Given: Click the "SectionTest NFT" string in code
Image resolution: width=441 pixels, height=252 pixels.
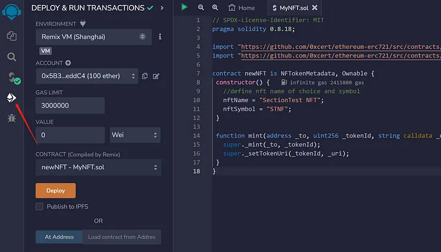Looking at the screenshot, I should click(x=289, y=100).
